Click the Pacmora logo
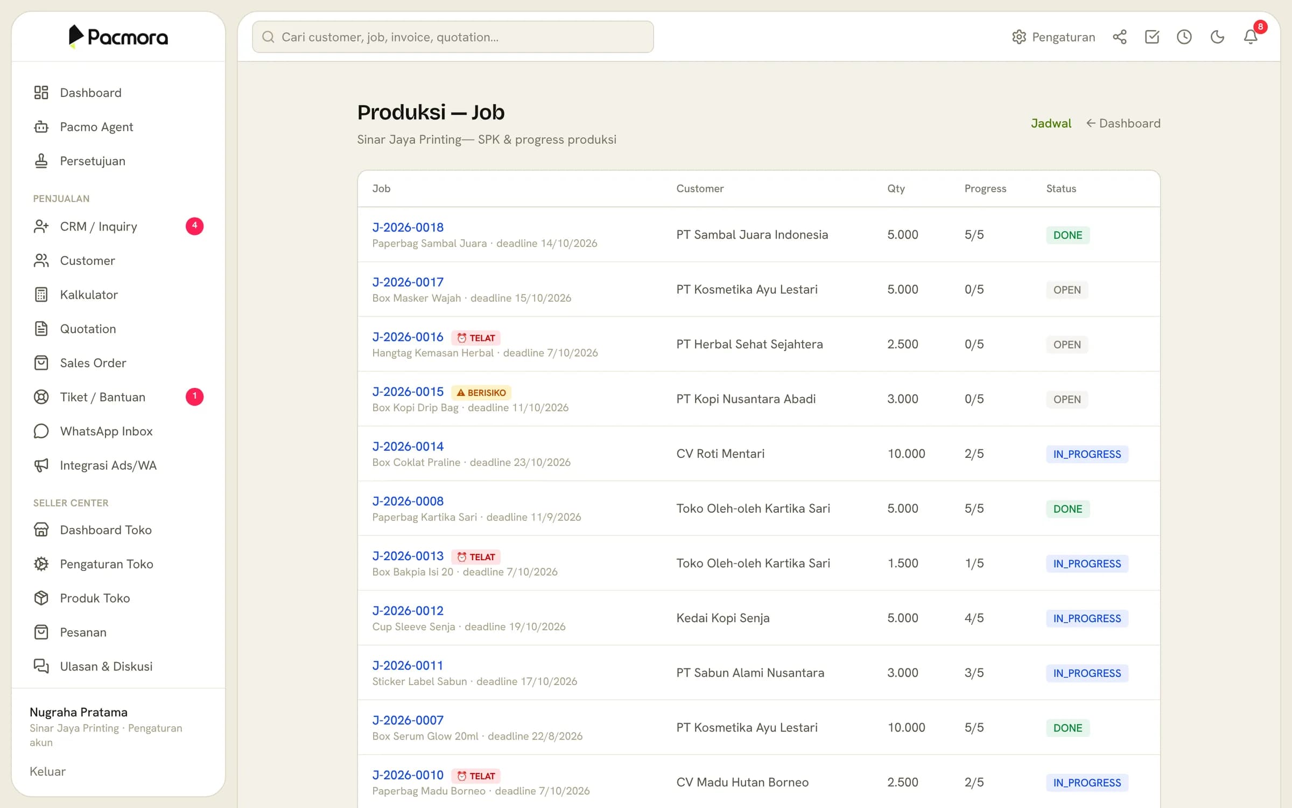Screen dimensions: 1292x808 pos(118,37)
